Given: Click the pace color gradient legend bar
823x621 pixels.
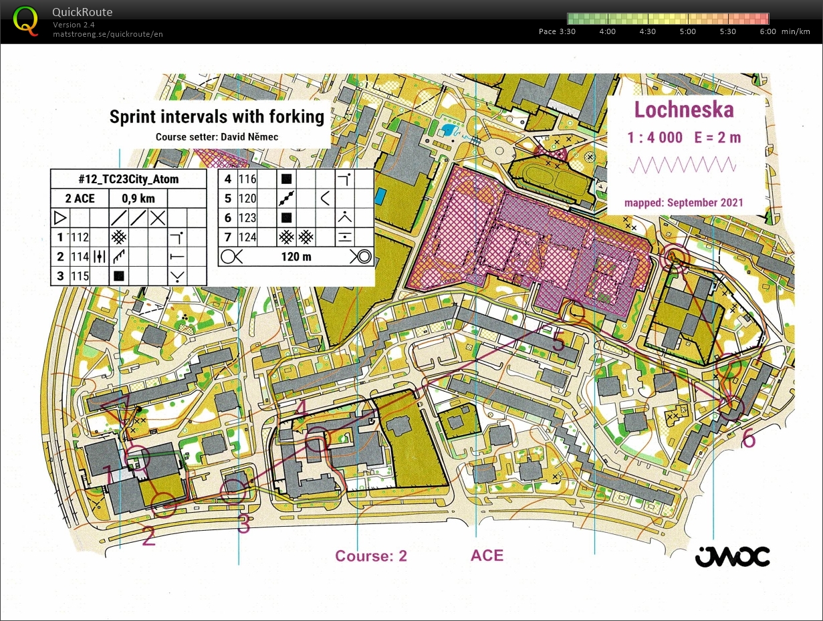Looking at the screenshot, I should point(667,19).
